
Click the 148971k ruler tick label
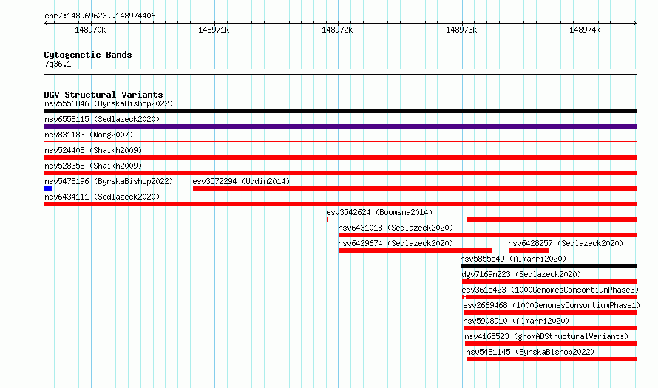click(x=214, y=30)
